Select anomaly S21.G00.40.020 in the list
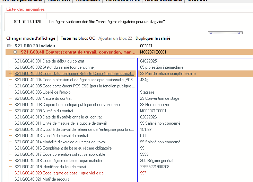 point(28,22)
